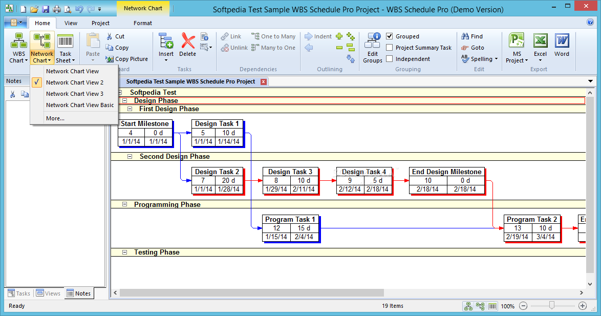The height and width of the screenshot is (316, 601).
Task: Export the project to Word
Action: [x=562, y=45]
